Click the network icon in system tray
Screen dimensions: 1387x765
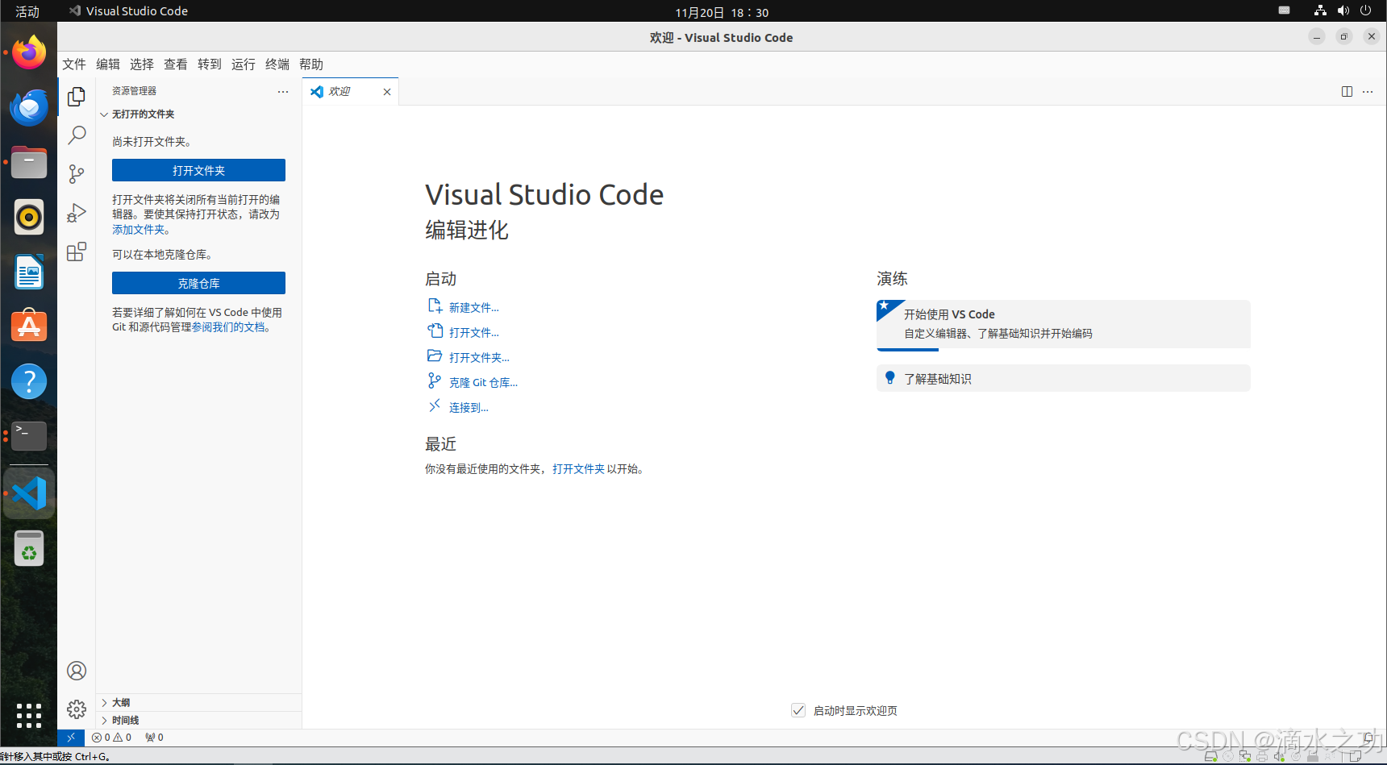click(1320, 10)
